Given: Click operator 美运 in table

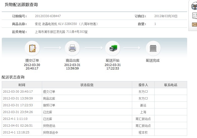Looking at the screenshot, I should [143, 105].
